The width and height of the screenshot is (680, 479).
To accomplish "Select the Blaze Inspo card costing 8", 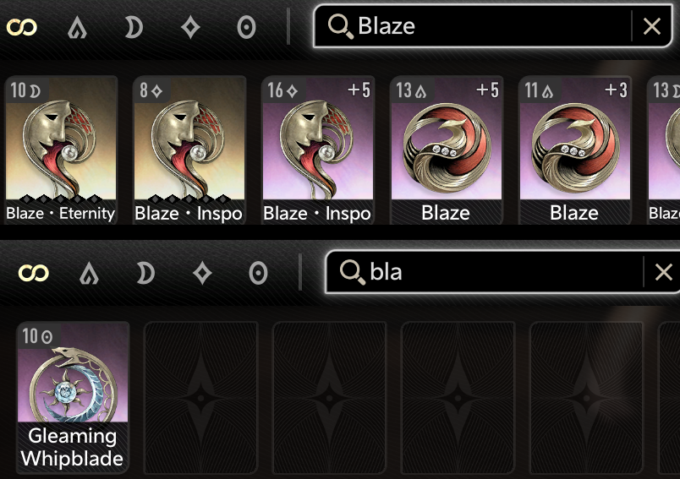I will (x=189, y=150).
